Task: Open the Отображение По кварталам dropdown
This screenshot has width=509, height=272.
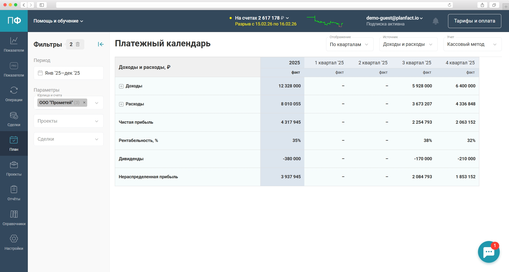Action: [349, 44]
